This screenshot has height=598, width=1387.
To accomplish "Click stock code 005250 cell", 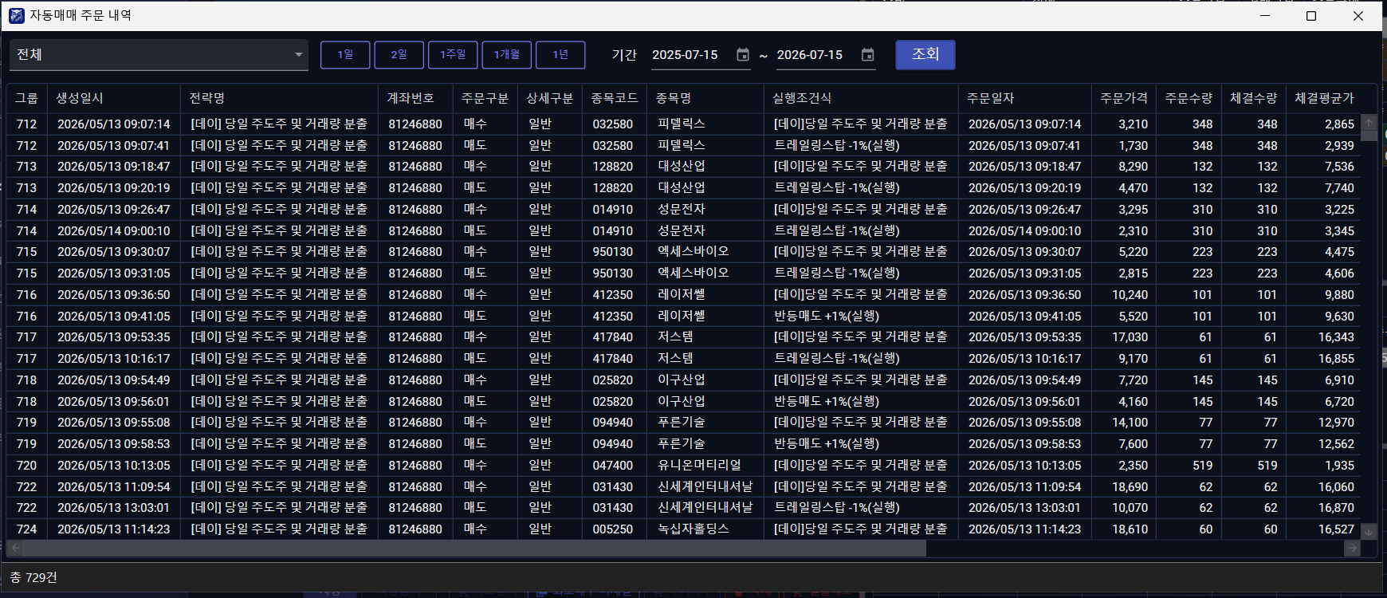I will point(613,529).
